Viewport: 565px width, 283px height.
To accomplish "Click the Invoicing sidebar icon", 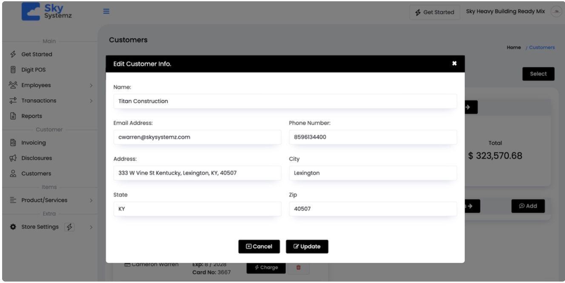I will click(13, 143).
